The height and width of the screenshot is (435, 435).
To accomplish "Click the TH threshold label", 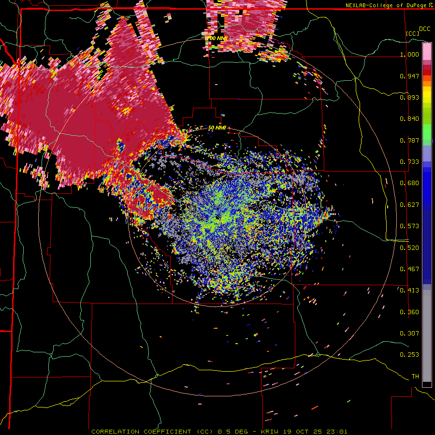I will click(x=415, y=377).
